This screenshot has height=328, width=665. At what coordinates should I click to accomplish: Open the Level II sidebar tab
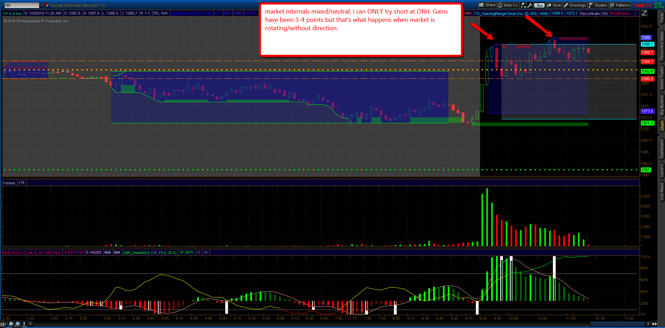pos(662,170)
